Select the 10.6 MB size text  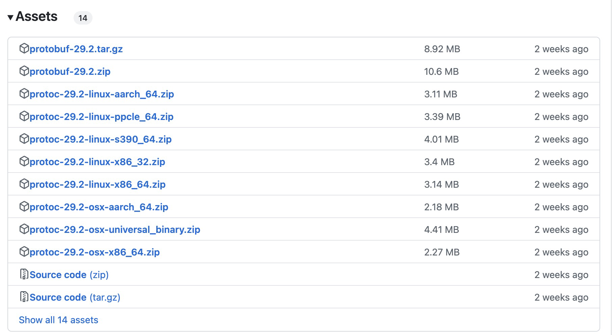(442, 72)
